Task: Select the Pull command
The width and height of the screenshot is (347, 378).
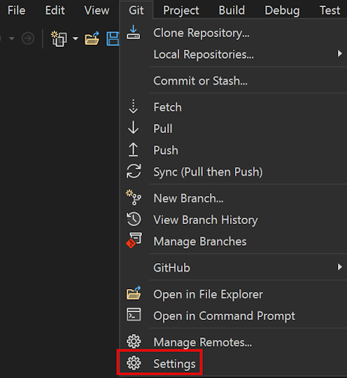Action: click(x=163, y=129)
